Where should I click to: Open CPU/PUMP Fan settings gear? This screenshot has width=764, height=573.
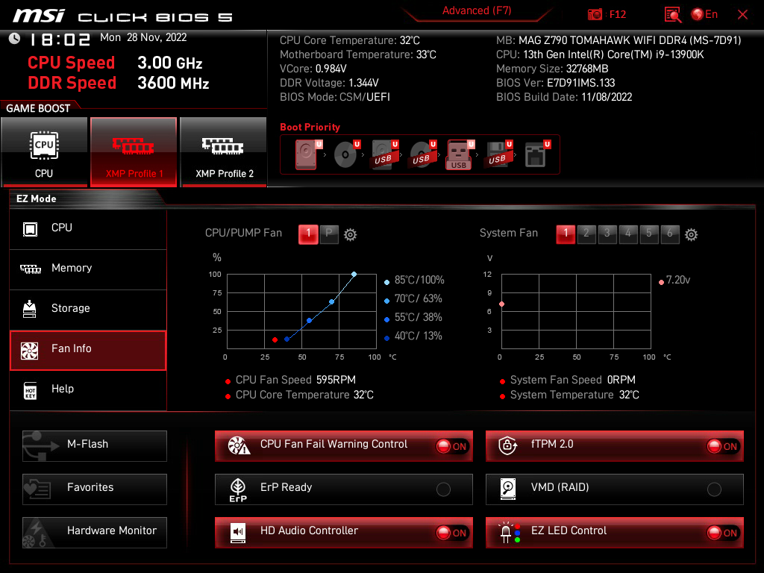[x=351, y=235]
